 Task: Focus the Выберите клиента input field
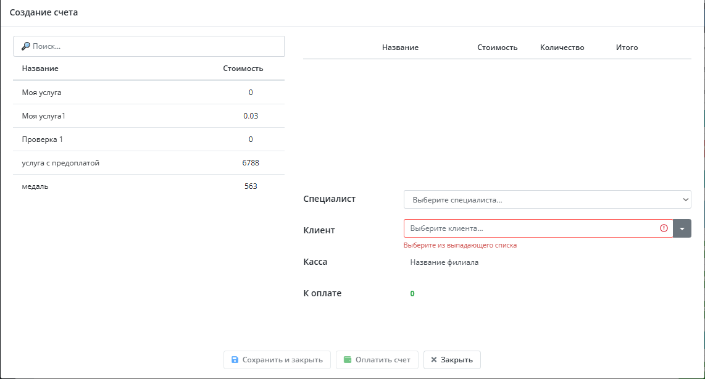[x=531, y=228]
